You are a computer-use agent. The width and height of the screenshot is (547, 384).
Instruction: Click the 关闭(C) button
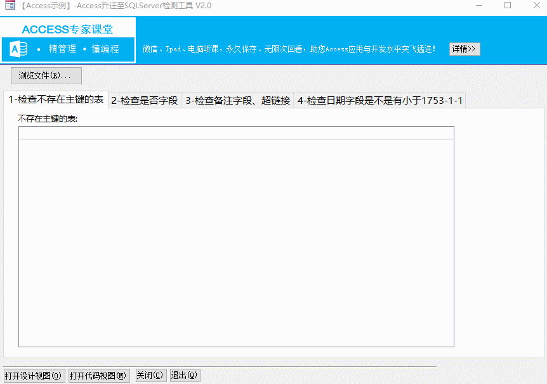(150, 375)
